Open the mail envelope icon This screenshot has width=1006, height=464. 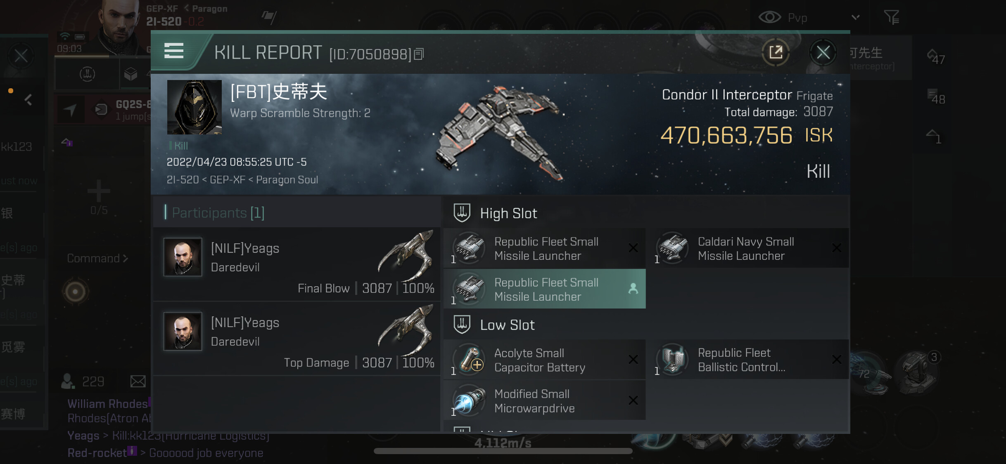(x=138, y=382)
